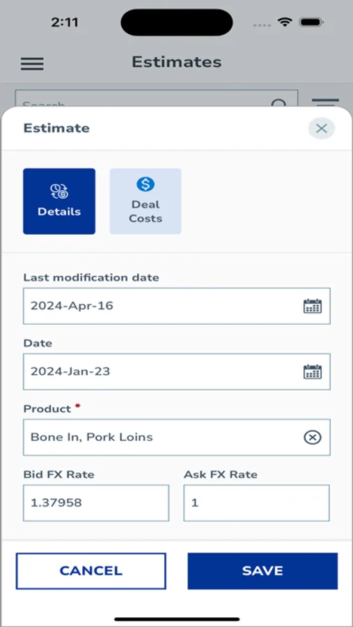The width and height of the screenshot is (353, 627).
Task: Open the Product selection field
Action: tap(177, 438)
